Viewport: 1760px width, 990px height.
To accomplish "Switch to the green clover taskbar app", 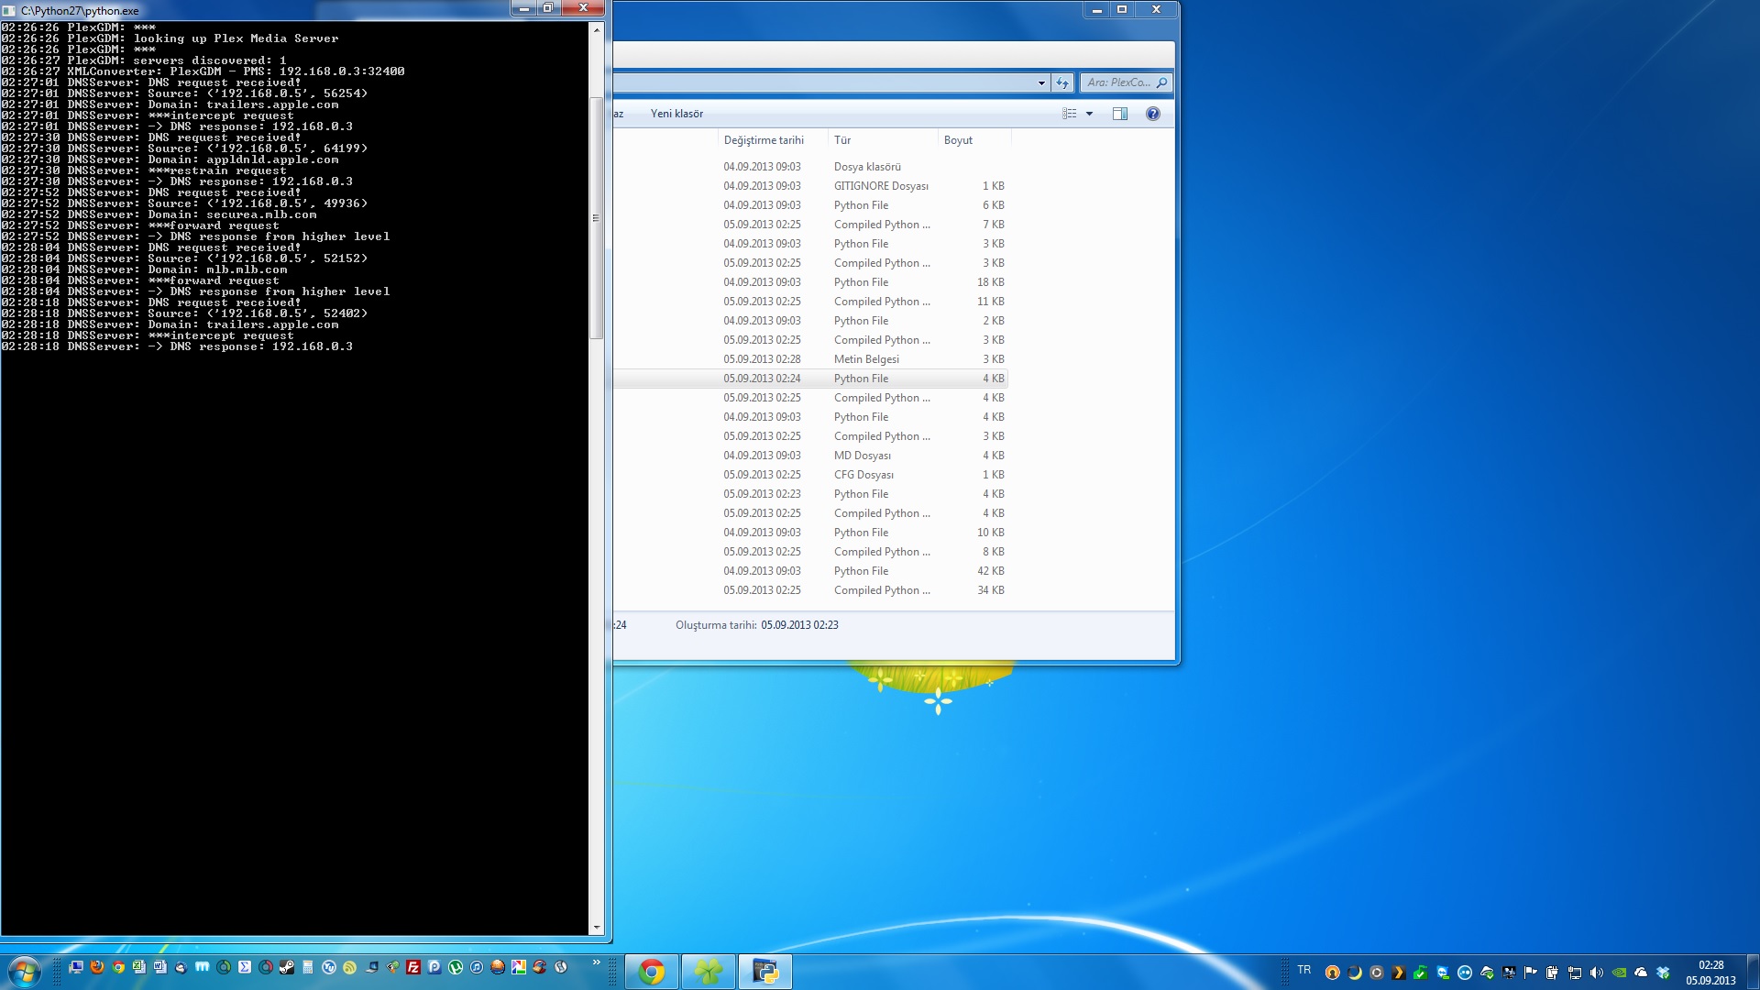I will tap(709, 972).
